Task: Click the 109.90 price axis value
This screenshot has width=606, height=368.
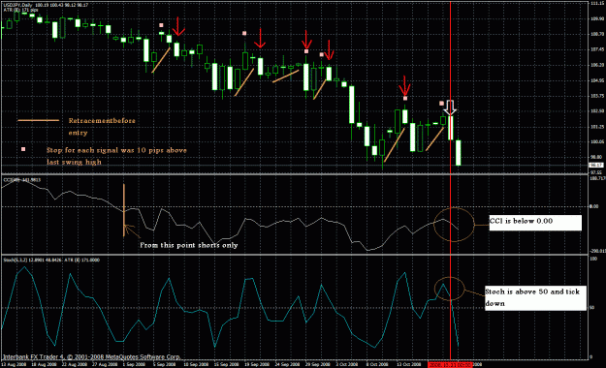Action: (597, 18)
